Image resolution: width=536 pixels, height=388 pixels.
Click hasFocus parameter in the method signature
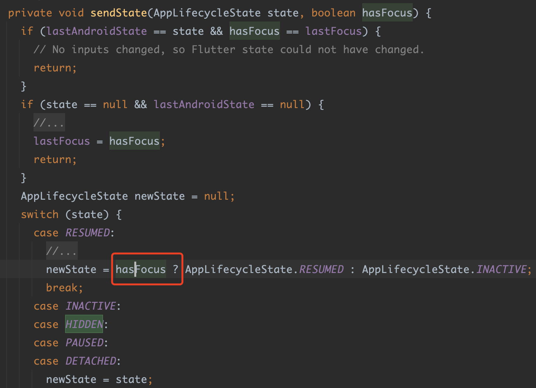click(x=387, y=13)
